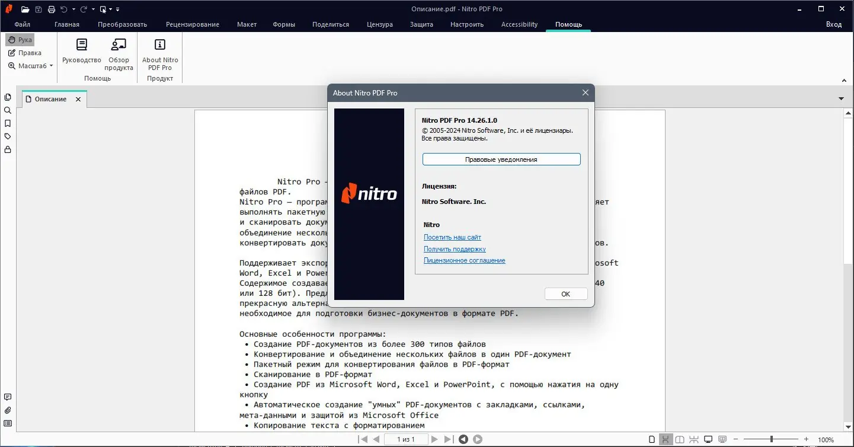The image size is (854, 447).
Task: Open the Security lock panel
Action: tap(8, 149)
